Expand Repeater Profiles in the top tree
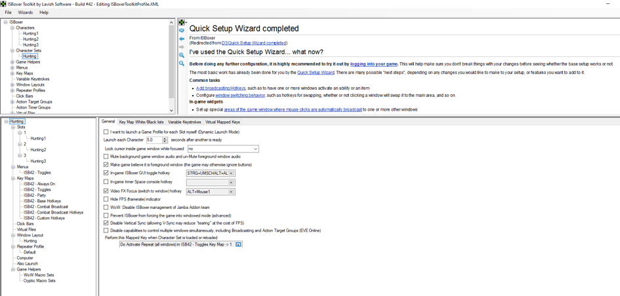The image size is (620, 296). click(12, 90)
